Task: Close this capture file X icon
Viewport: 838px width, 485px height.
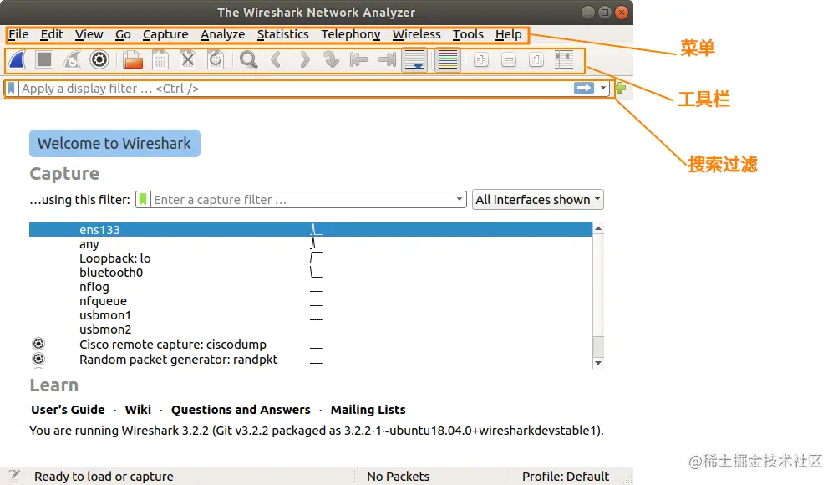Action: click(x=188, y=60)
